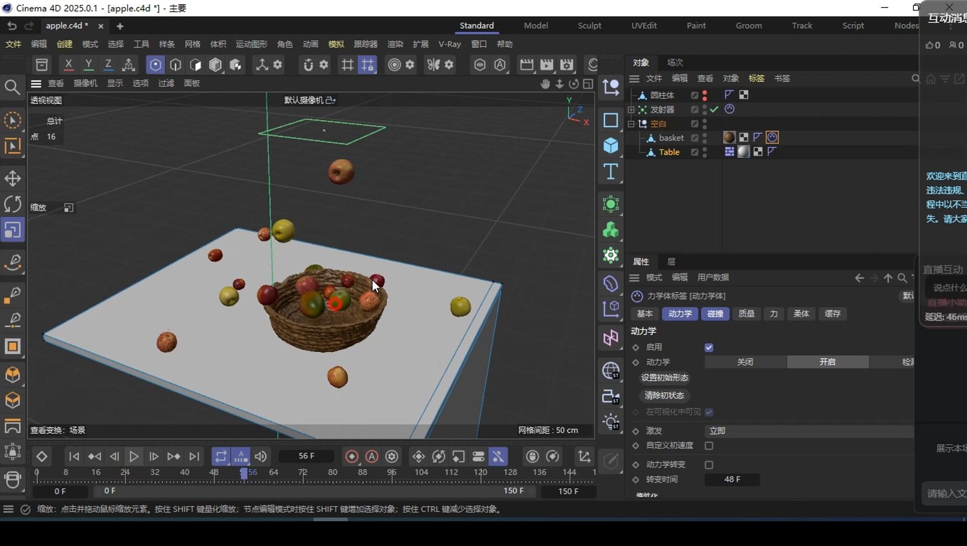Render the active viewport
The height and width of the screenshot is (546, 967).
527,65
